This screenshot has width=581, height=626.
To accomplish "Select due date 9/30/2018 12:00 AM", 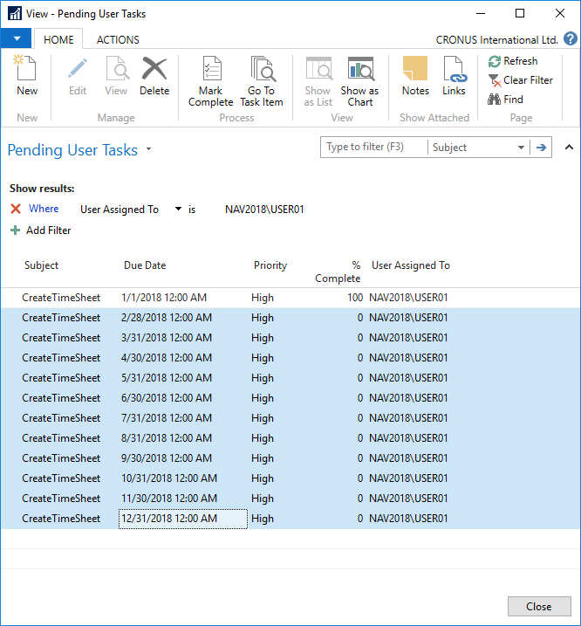I will click(x=167, y=457).
